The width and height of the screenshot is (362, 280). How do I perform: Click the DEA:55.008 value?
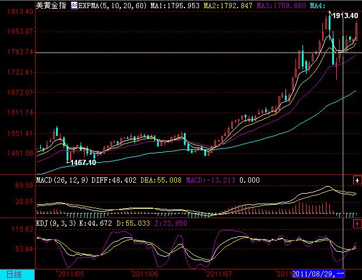coord(161,180)
